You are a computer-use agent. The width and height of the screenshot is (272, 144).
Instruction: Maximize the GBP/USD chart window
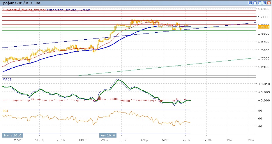click(264, 3)
